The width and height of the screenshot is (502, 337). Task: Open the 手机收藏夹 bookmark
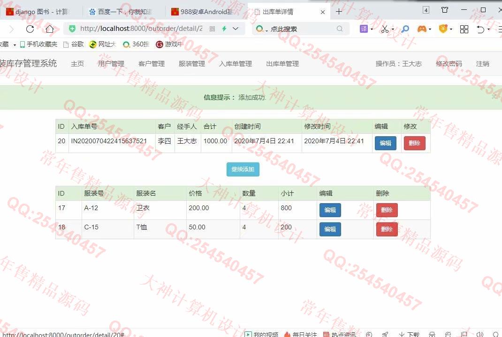coord(38,44)
